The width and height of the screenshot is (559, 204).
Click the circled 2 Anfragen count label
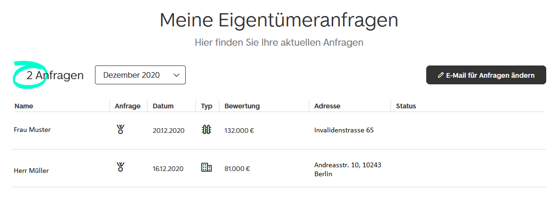[55, 75]
